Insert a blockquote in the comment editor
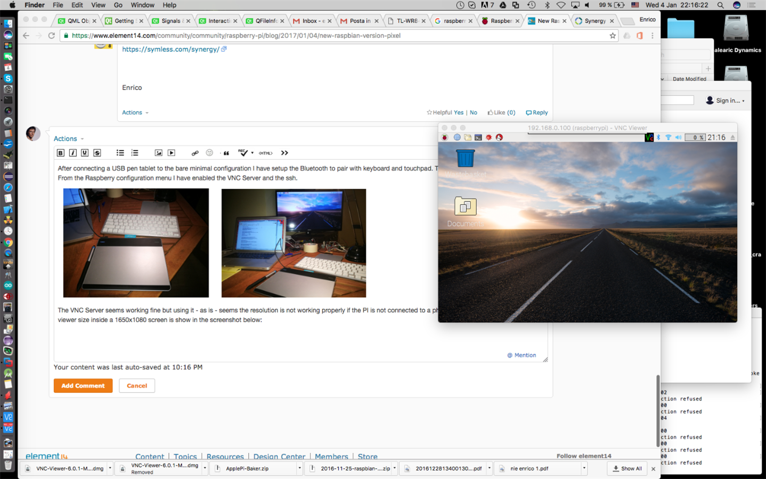This screenshot has height=479, width=766. pos(226,153)
